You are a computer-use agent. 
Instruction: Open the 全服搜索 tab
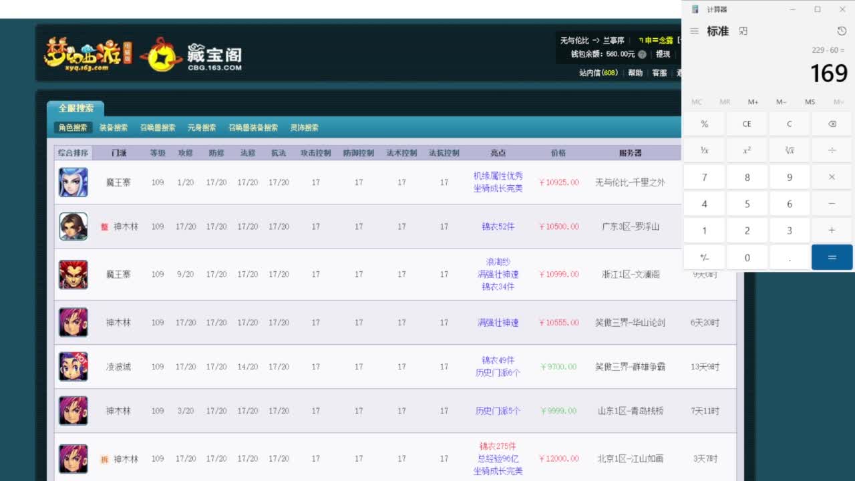click(x=75, y=108)
